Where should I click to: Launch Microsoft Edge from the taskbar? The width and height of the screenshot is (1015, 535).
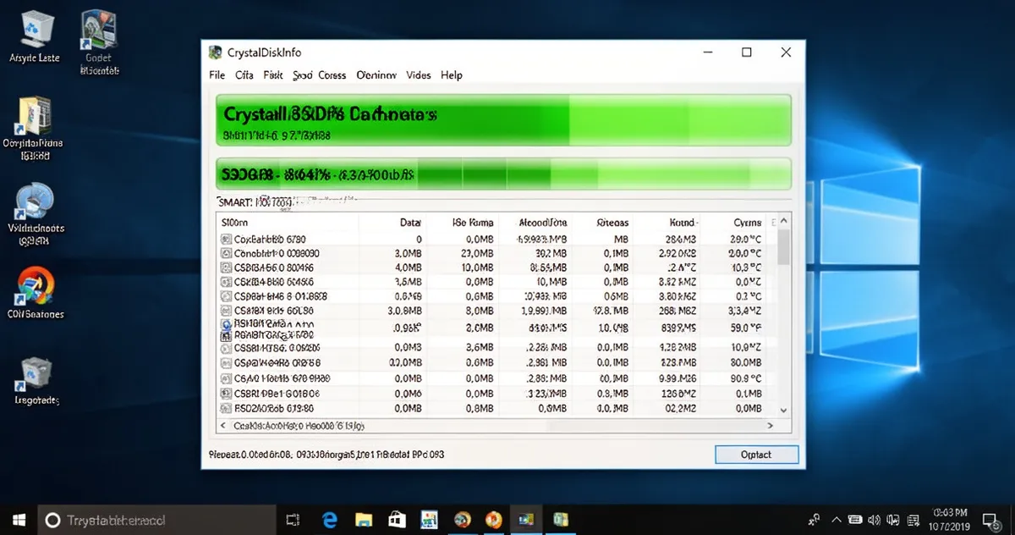329,520
